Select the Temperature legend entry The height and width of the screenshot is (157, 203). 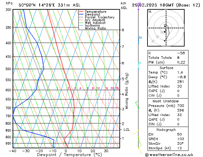tap(96, 12)
